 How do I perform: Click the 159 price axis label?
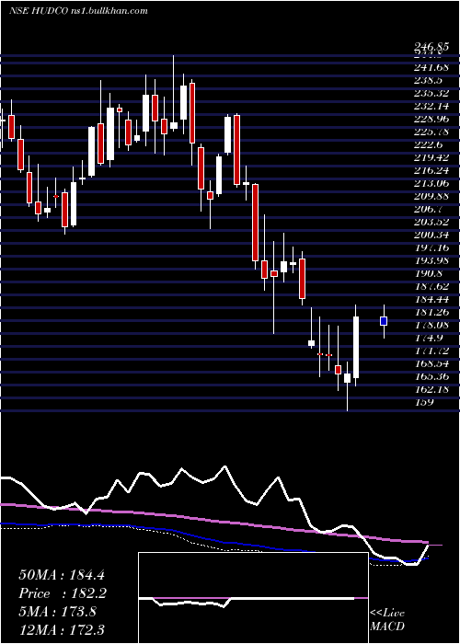424,402
